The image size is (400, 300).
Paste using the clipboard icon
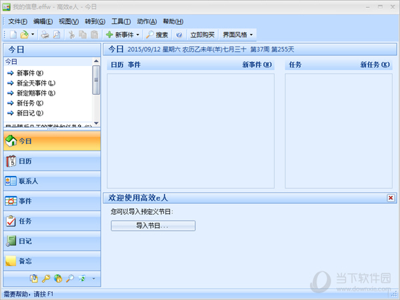click(x=95, y=35)
